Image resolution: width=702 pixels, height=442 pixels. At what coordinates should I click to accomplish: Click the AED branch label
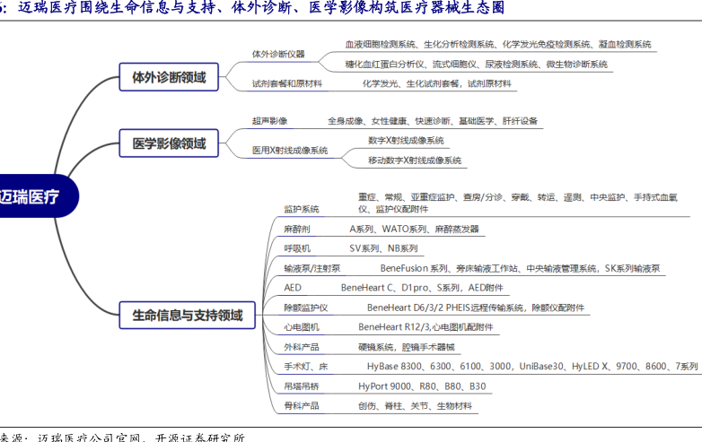293,288
